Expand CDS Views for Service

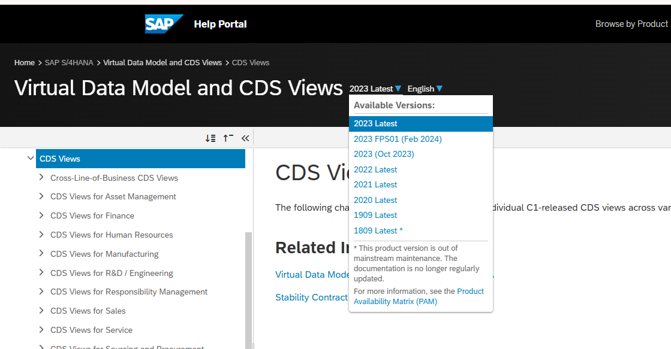coord(41,330)
